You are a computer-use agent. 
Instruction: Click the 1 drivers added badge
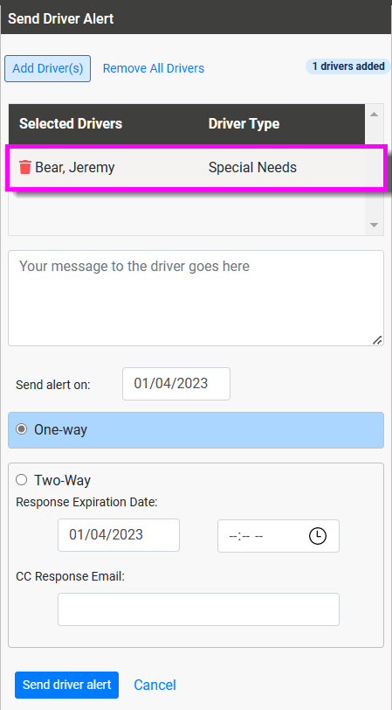click(347, 66)
